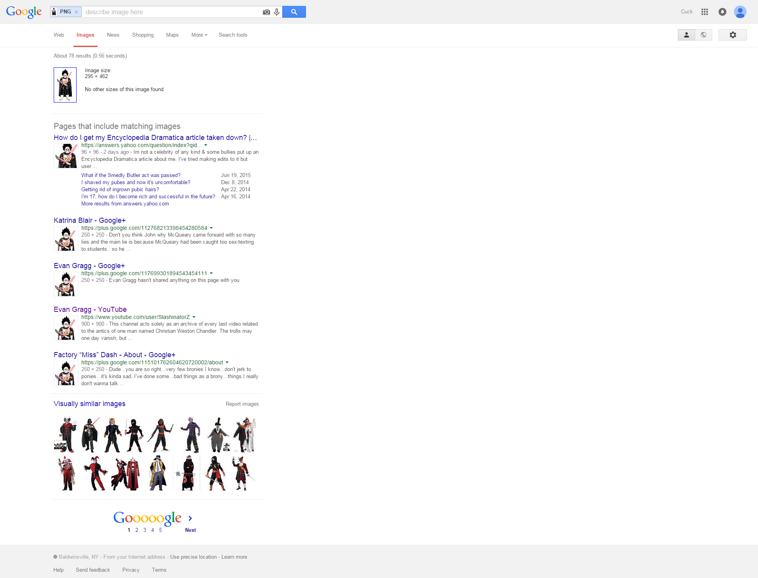Open the account profile avatar
The image size is (758, 578).
pos(740,12)
